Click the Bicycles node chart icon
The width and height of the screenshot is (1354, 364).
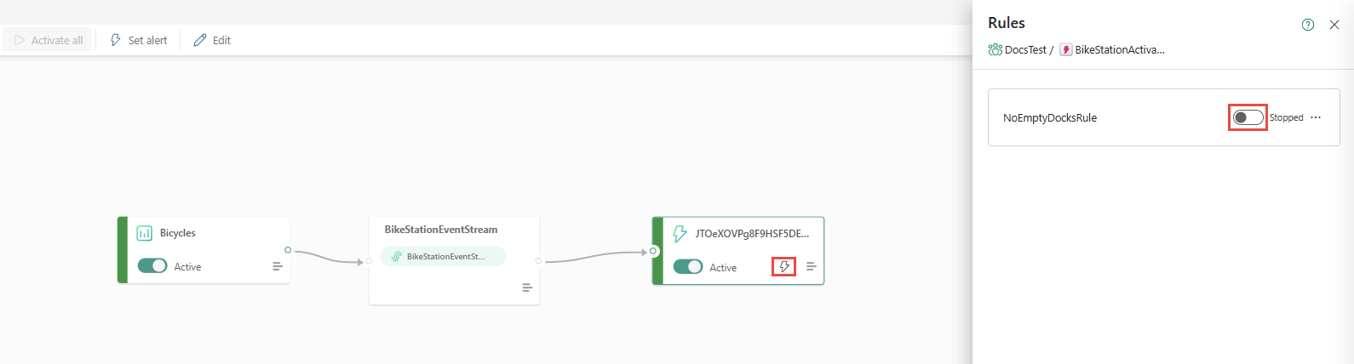[145, 233]
